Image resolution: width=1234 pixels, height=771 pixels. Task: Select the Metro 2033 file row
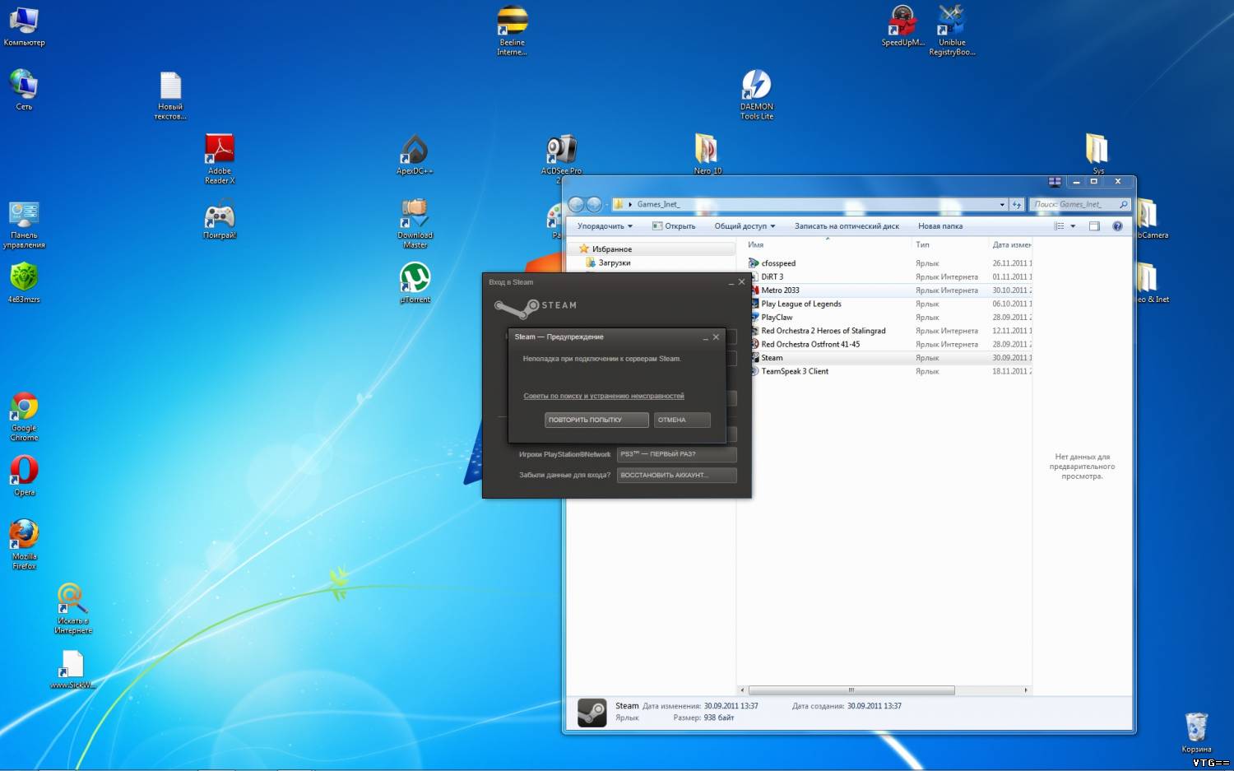888,290
